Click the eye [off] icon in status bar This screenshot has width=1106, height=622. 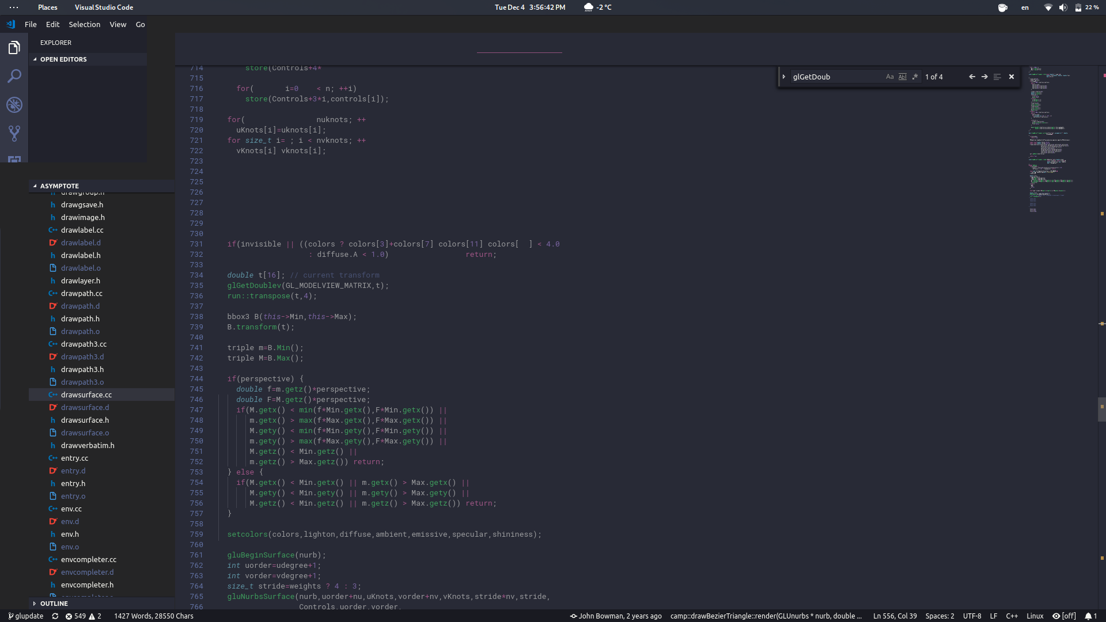tap(1063, 616)
